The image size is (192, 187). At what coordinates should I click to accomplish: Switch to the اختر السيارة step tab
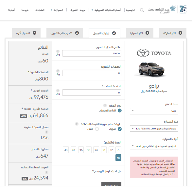pyautogui.click(x=140, y=33)
